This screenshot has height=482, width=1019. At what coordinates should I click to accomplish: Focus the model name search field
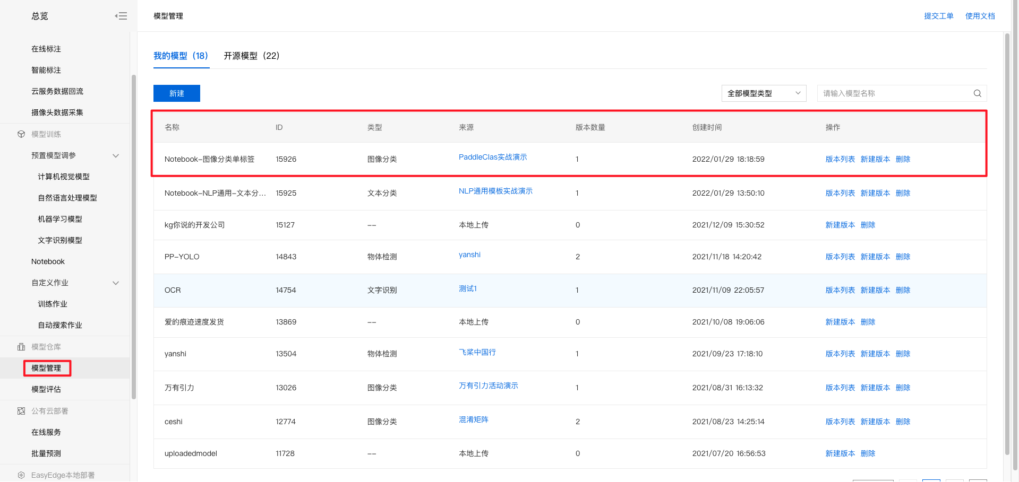(x=895, y=93)
